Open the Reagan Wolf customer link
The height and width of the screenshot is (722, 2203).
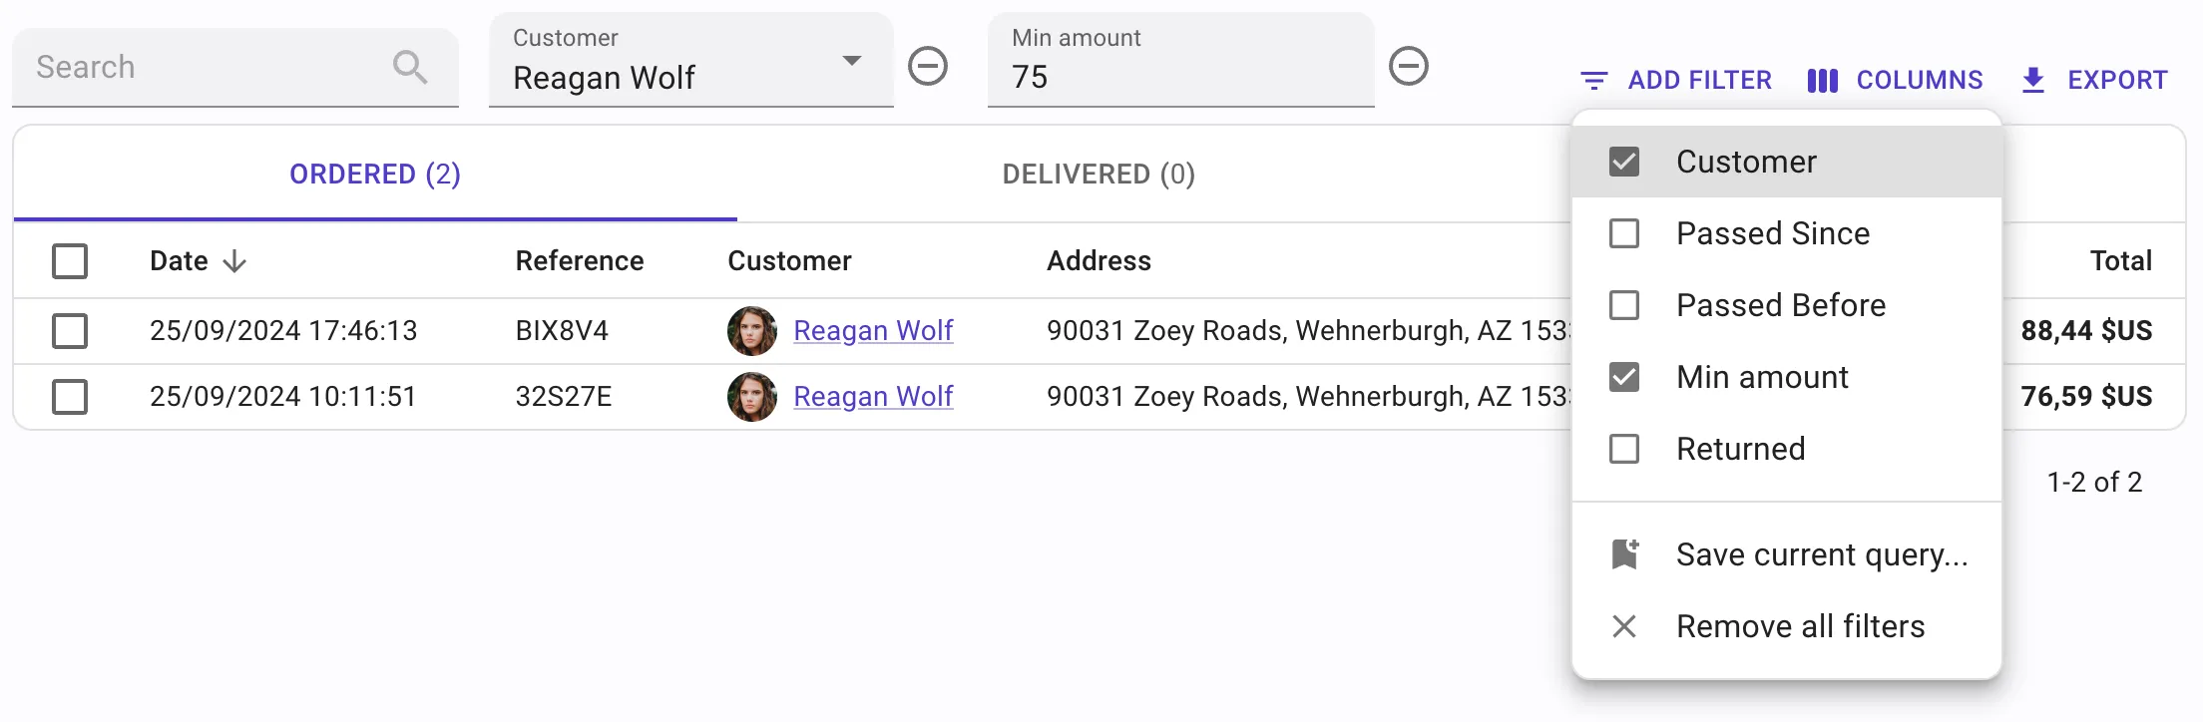point(873,330)
